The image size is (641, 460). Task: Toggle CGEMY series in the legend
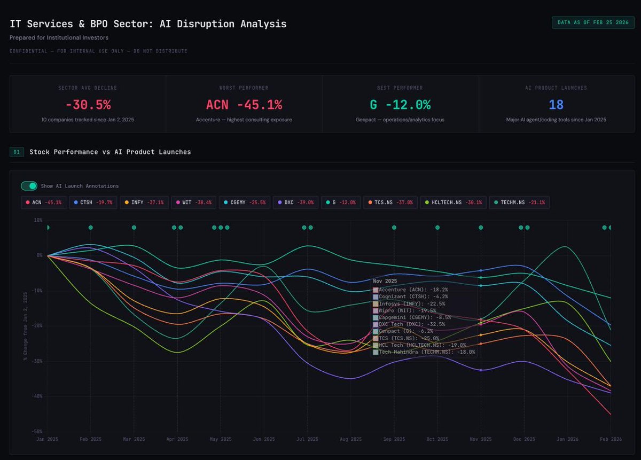pyautogui.click(x=244, y=202)
